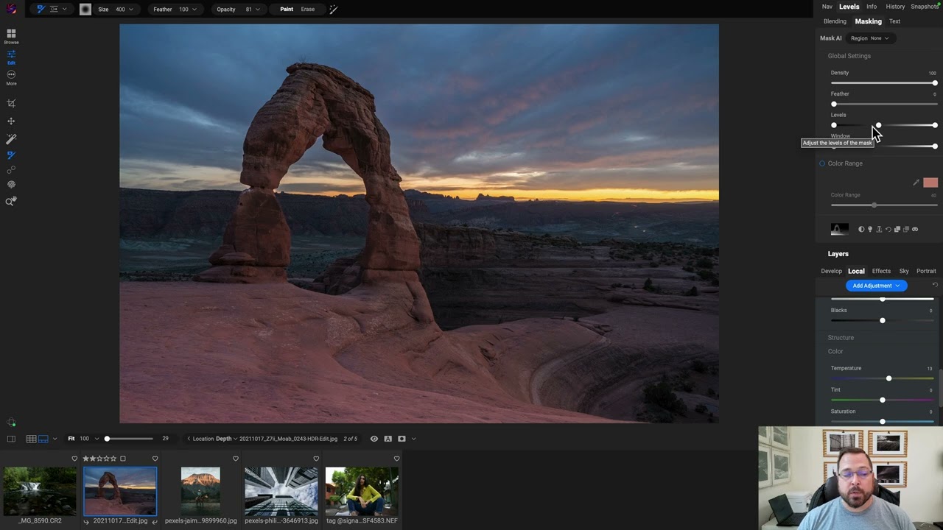Enable the Perfect Brush wand icon
The width and height of the screenshot is (943, 530).
[x=334, y=10]
